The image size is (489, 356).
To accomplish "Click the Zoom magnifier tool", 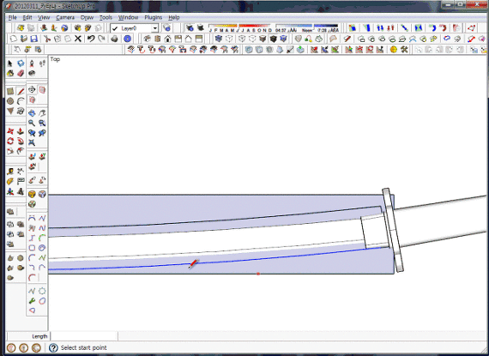I will click(32, 124).
